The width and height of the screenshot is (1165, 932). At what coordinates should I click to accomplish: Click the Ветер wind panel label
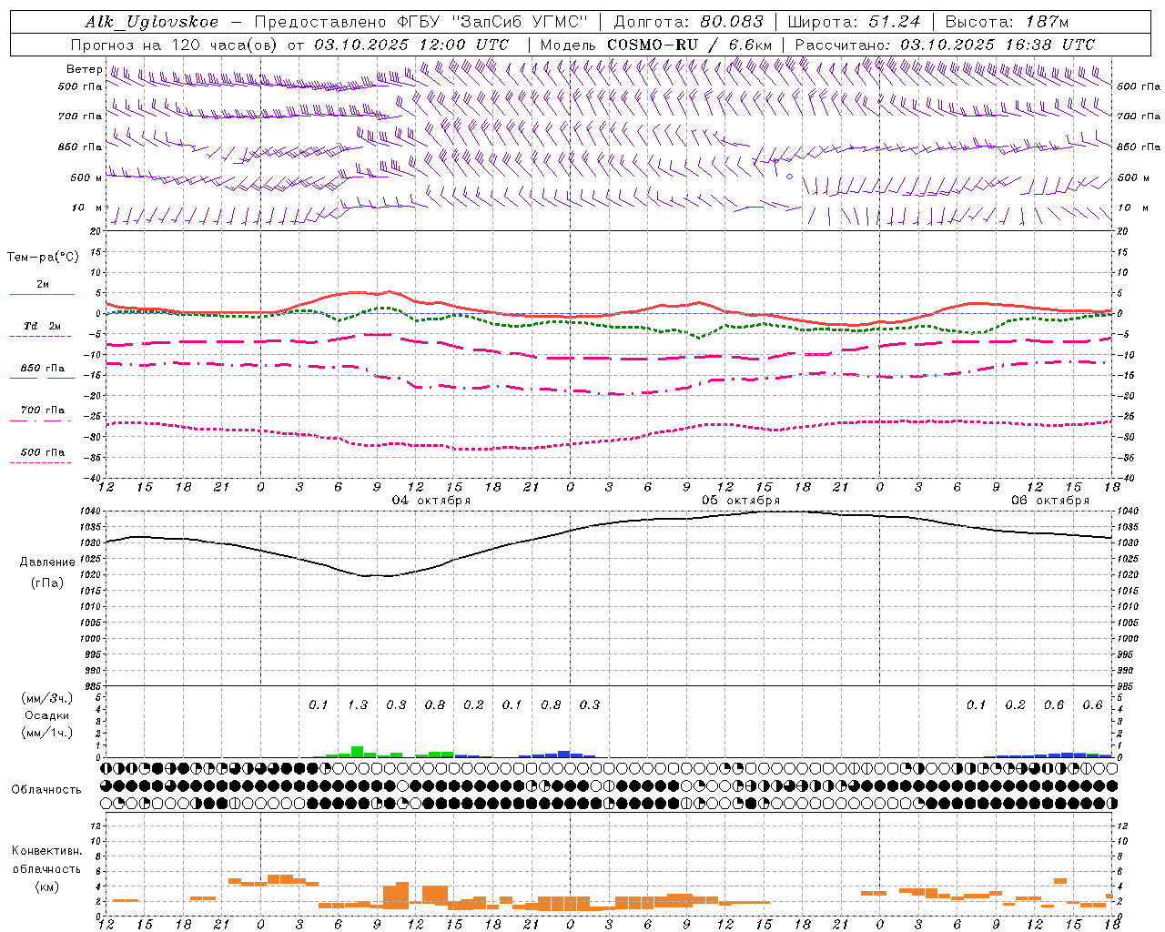tap(84, 69)
